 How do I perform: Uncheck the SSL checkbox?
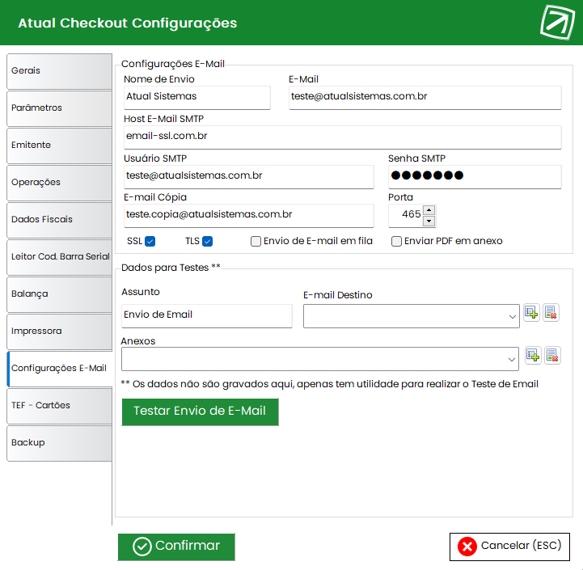[x=150, y=241]
